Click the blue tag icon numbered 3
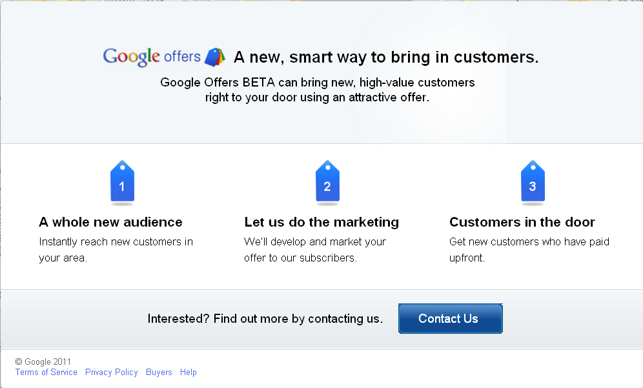The width and height of the screenshot is (643, 388). tap(533, 182)
